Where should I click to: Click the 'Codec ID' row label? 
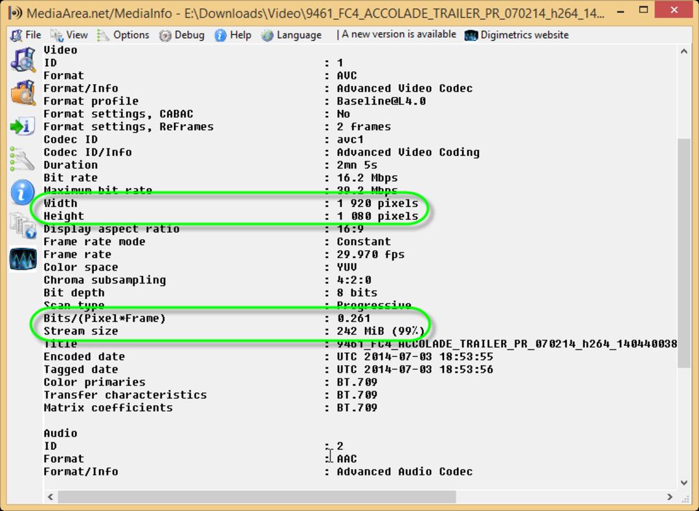(71, 140)
